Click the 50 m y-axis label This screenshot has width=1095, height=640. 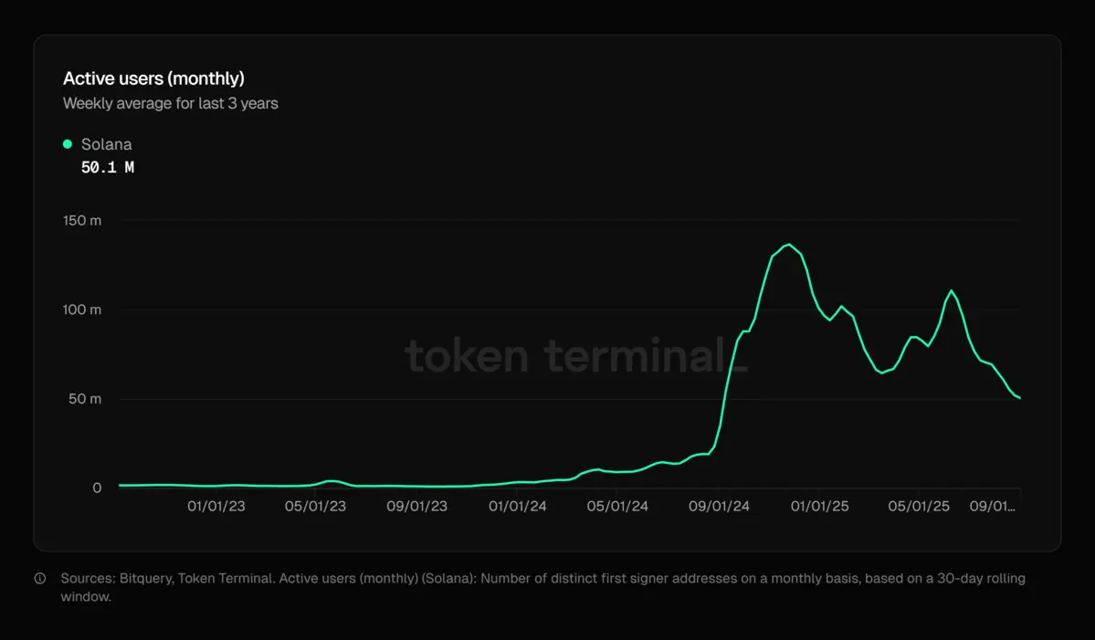(x=85, y=399)
